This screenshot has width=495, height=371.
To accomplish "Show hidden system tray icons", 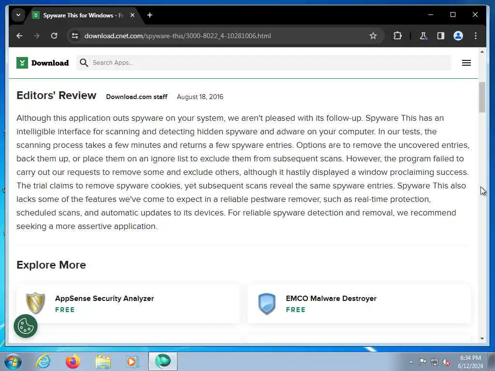I will pyautogui.click(x=411, y=362).
